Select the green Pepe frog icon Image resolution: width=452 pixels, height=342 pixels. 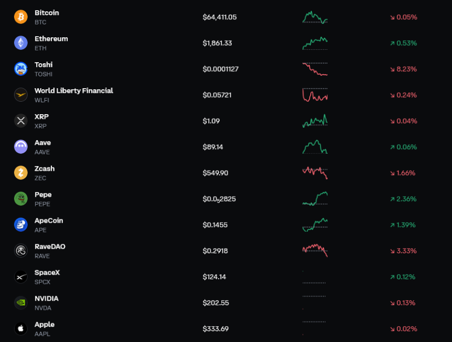pyautogui.click(x=21, y=198)
